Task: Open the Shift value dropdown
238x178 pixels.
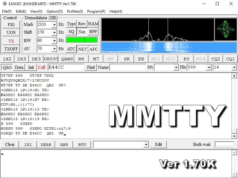Action: pos(54,32)
